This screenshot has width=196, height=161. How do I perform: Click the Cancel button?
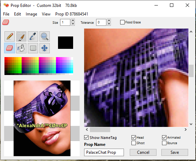tap(143, 152)
